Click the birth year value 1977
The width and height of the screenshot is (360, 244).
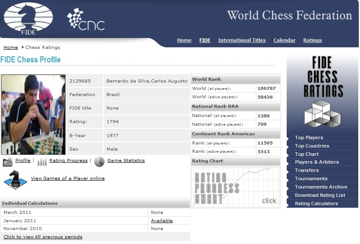click(x=113, y=136)
